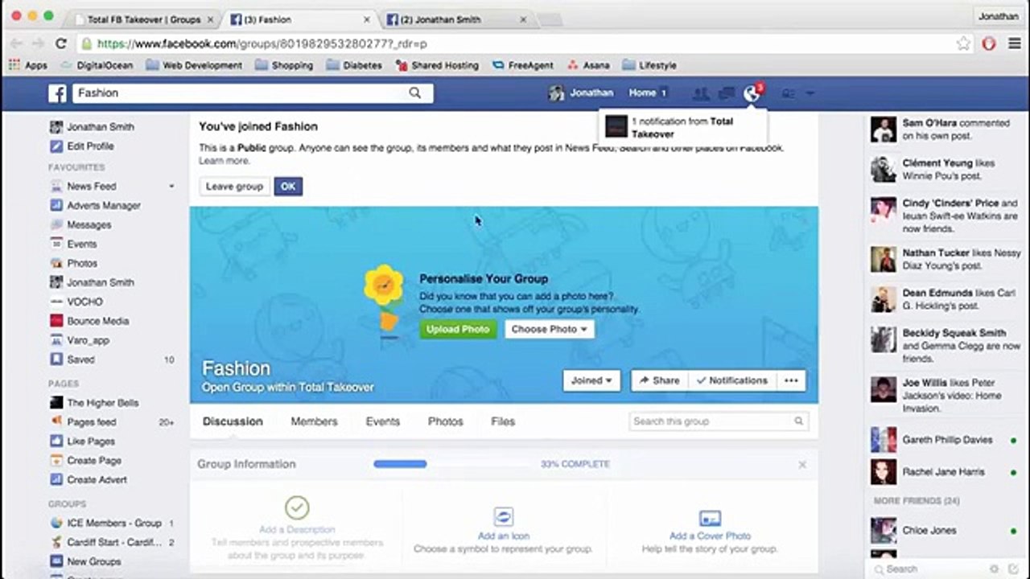Click Create Advert in the sidebar
The height and width of the screenshot is (579, 1030).
[97, 480]
